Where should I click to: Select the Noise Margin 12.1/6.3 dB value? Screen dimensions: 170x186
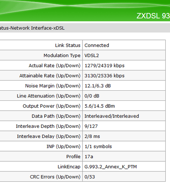pyautogui.click(x=98, y=86)
